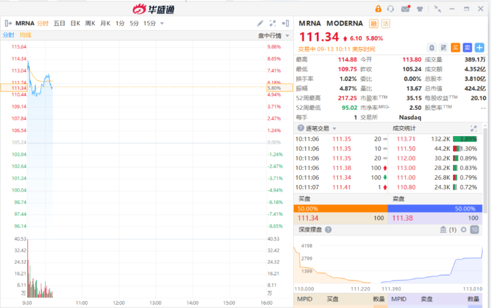491x308 pixels.
Task: Click the blue 卖 sell button
Action: coord(467,48)
